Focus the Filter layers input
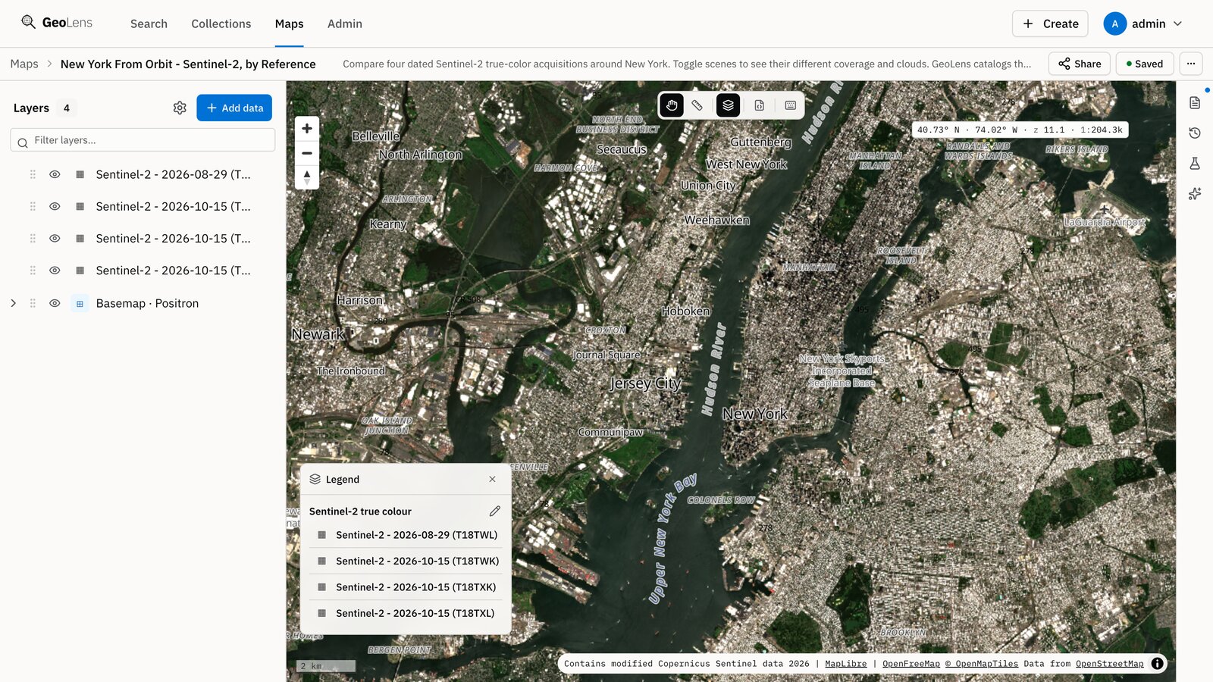 click(x=143, y=140)
